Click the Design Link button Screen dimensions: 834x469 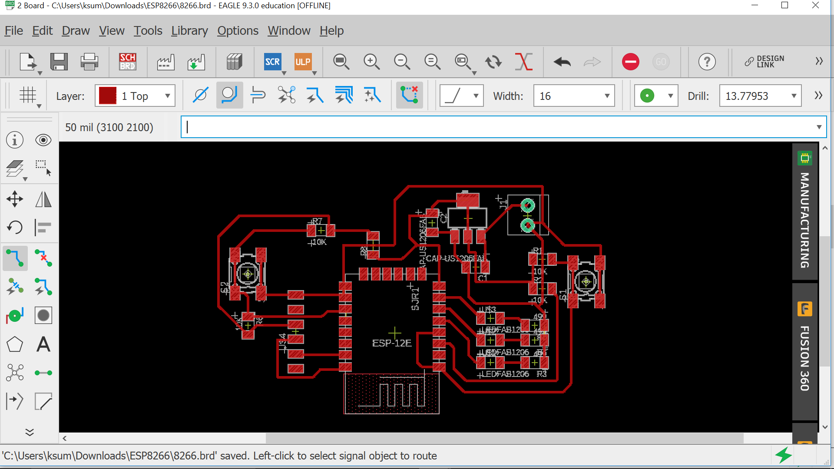pos(764,62)
